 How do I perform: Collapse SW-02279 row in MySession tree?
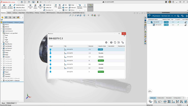149,22
